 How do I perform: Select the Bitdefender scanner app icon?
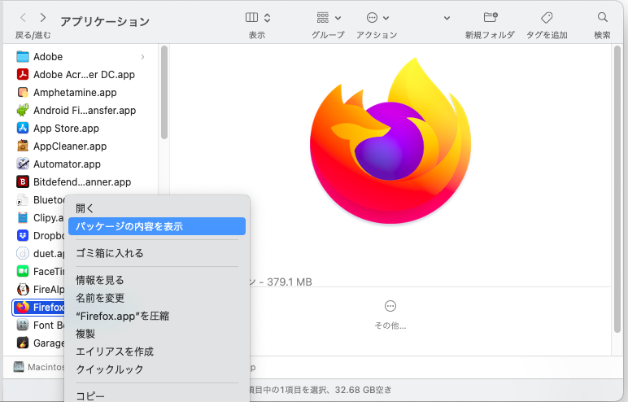(x=23, y=182)
